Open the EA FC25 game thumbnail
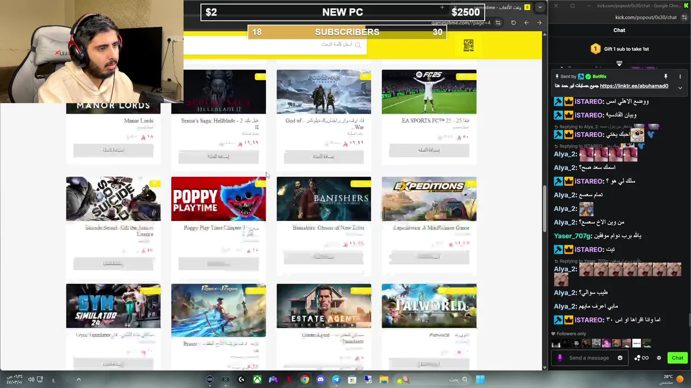691x388 pixels. pyautogui.click(x=429, y=92)
